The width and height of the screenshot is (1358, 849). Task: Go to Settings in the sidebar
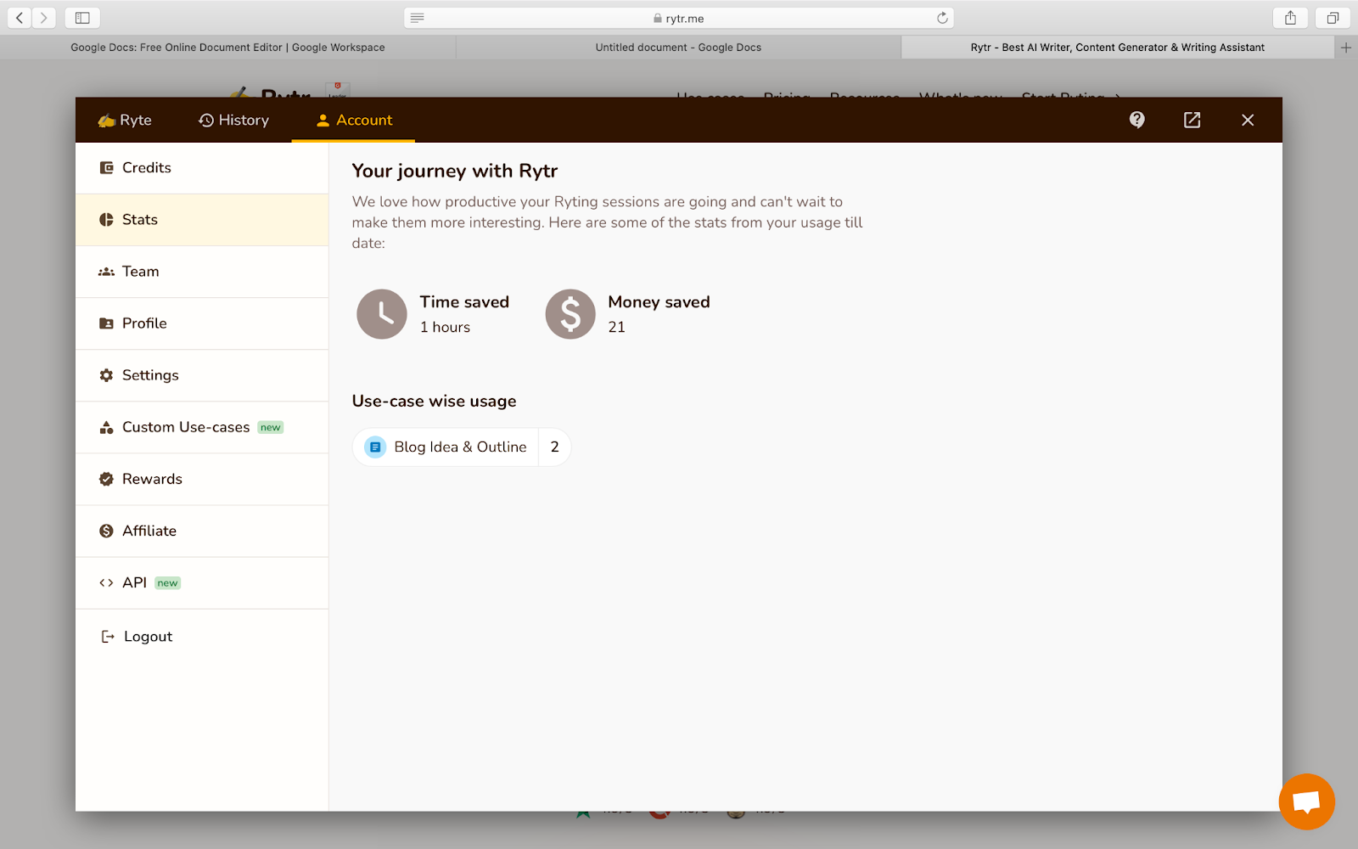202,375
